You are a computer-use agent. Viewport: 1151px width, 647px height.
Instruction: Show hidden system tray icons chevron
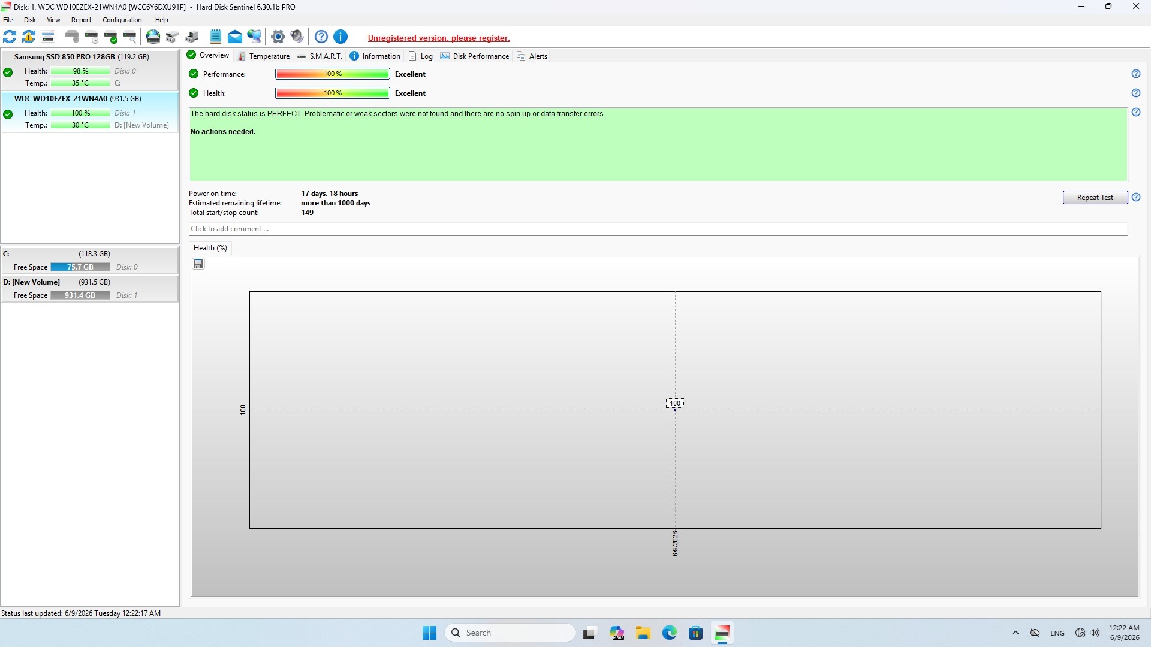(x=1015, y=633)
